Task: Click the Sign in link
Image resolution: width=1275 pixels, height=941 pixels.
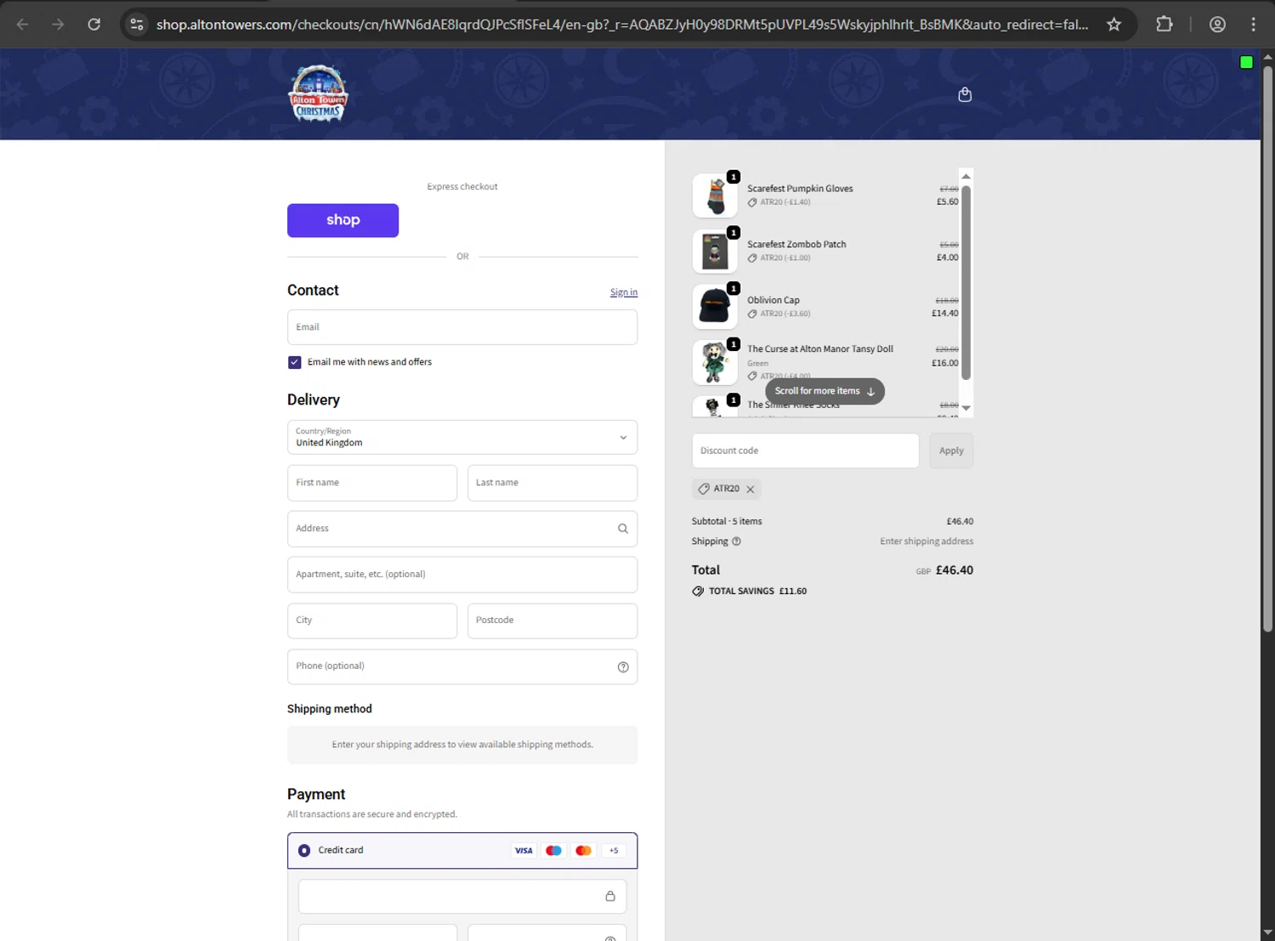Action: coord(624,292)
